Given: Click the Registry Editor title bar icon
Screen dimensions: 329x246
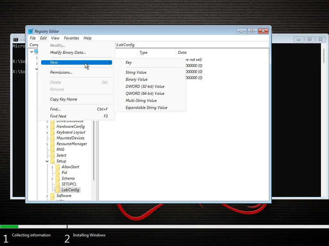Looking at the screenshot, I should pos(31,31).
